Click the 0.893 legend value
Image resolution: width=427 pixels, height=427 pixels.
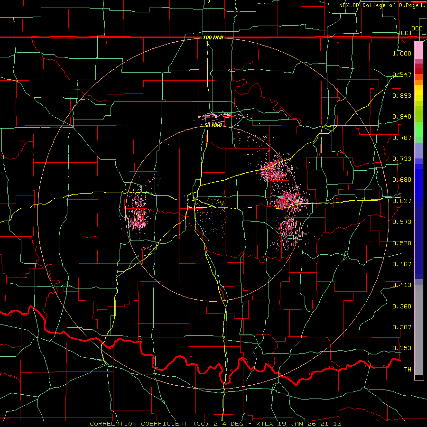point(402,95)
